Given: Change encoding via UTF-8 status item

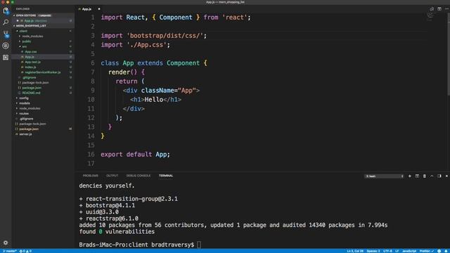Looking at the screenshot, I should (387, 251).
